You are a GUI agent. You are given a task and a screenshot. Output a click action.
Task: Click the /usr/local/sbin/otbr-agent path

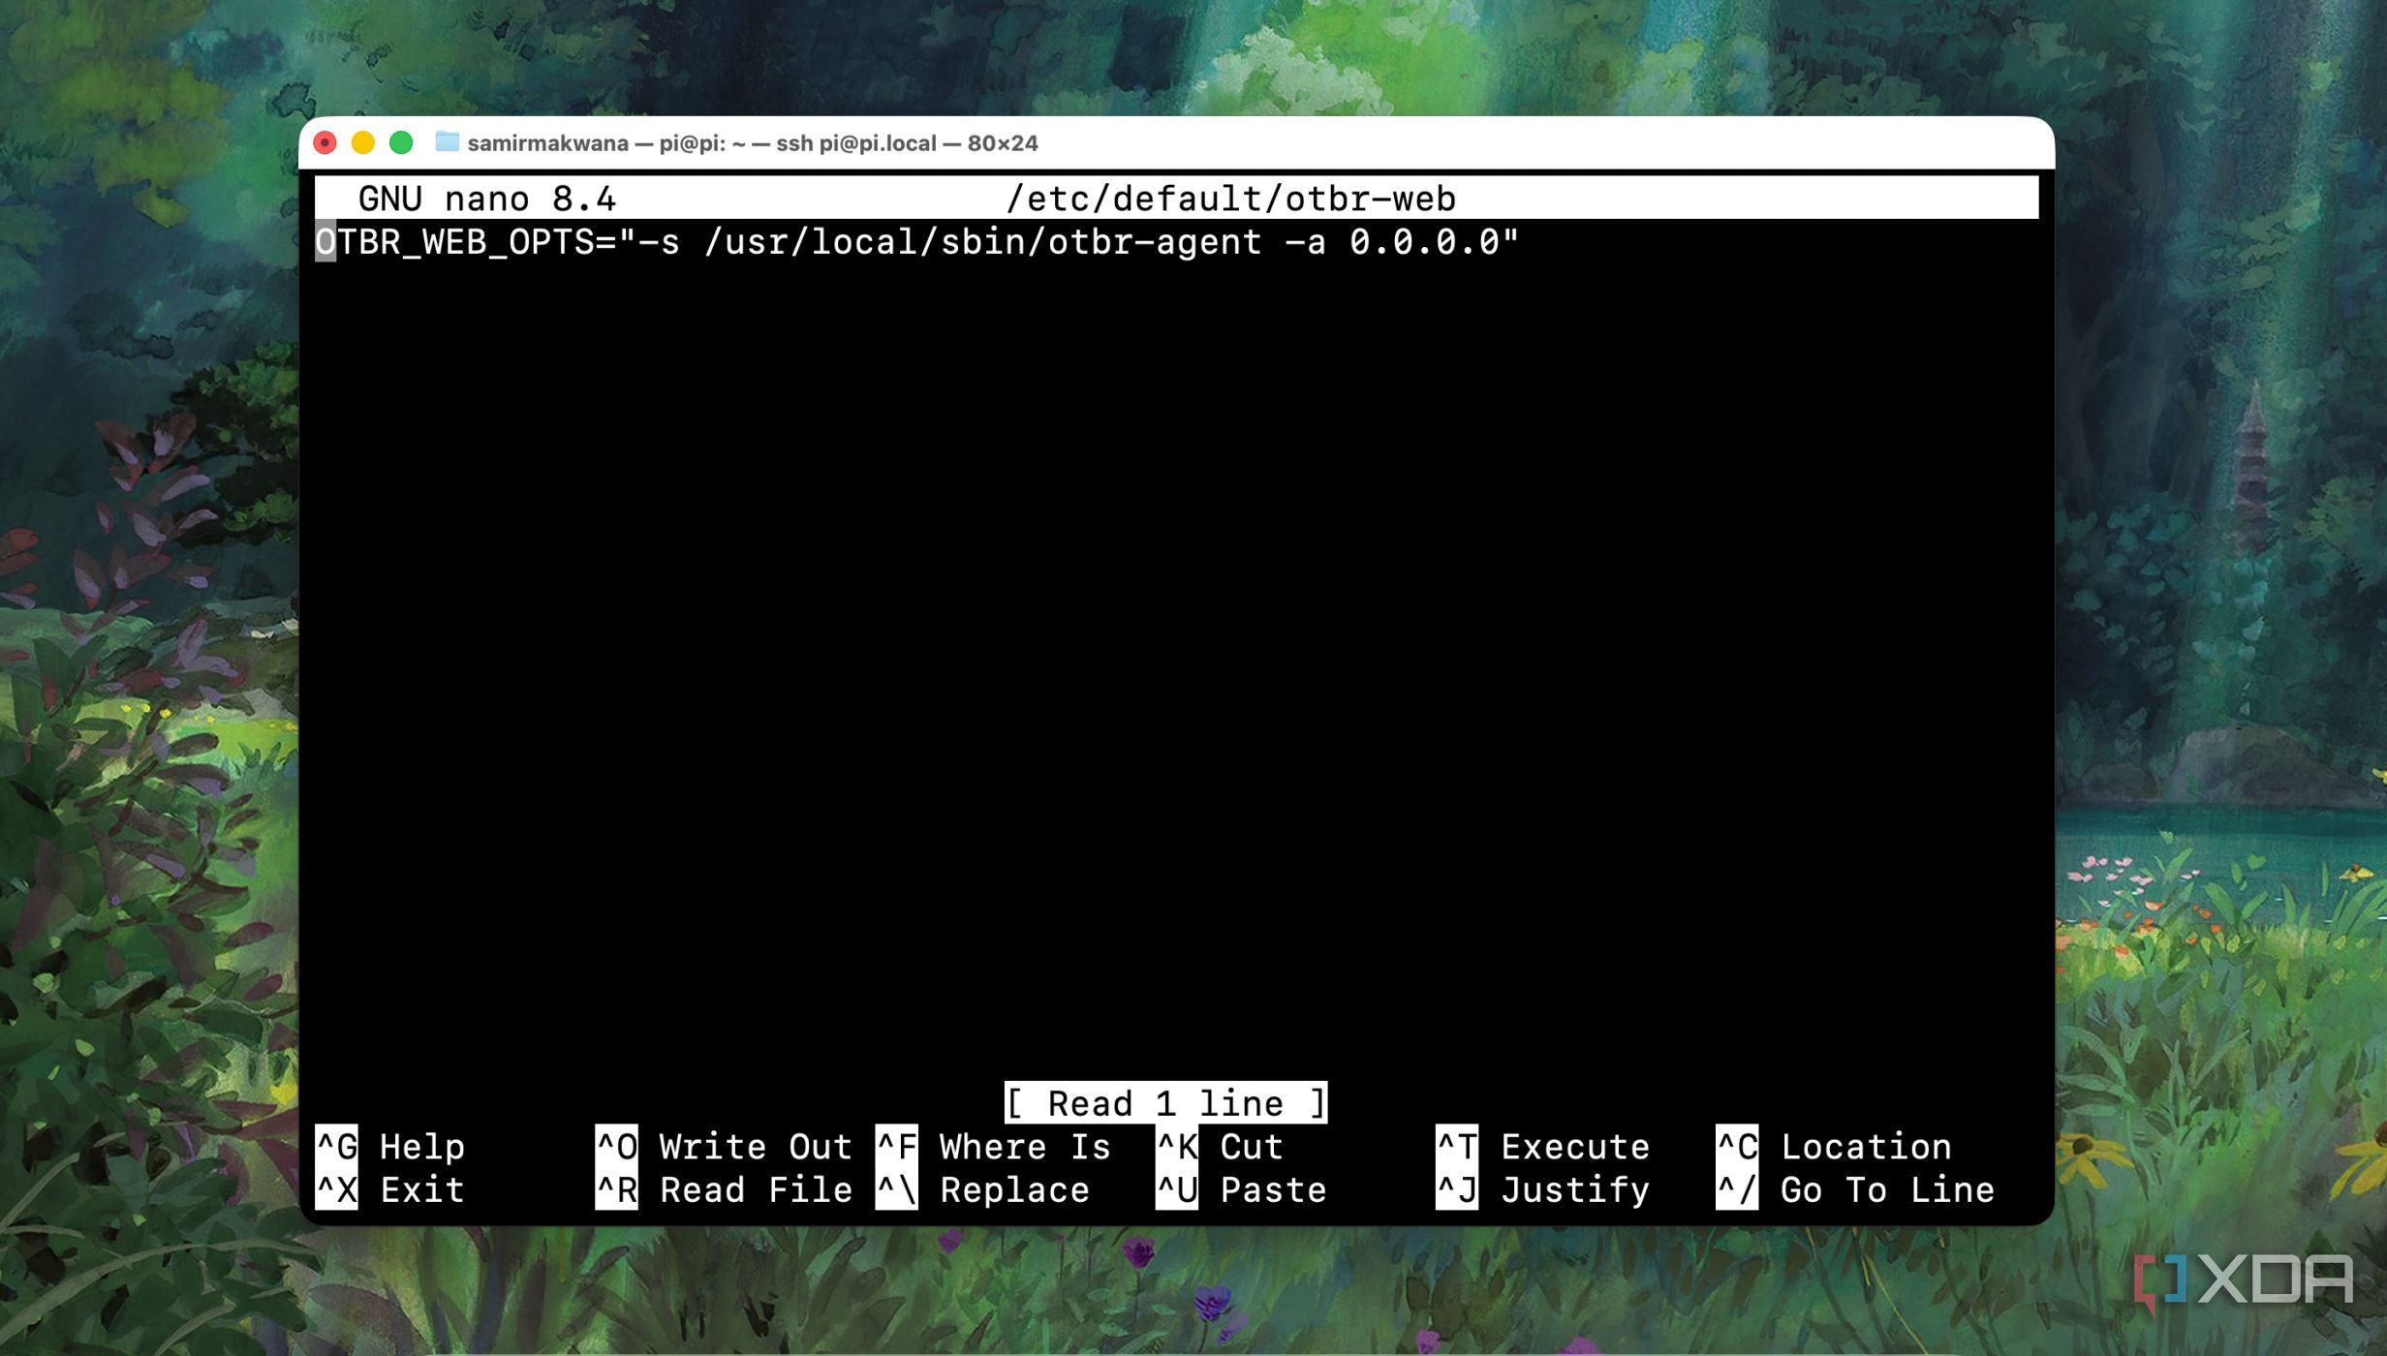click(983, 242)
